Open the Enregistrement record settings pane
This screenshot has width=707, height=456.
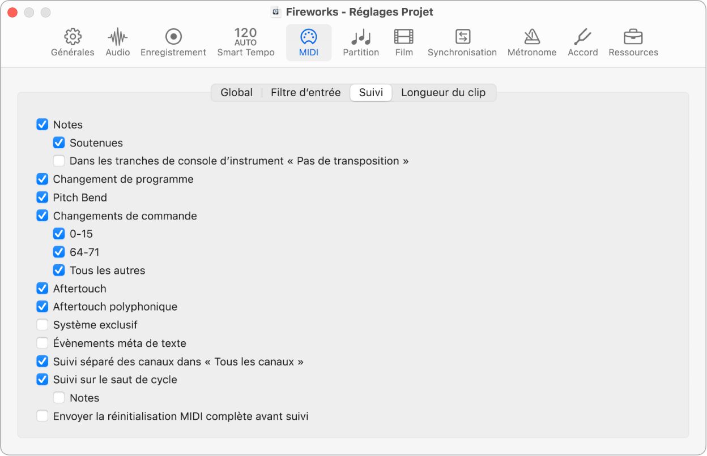(x=173, y=43)
